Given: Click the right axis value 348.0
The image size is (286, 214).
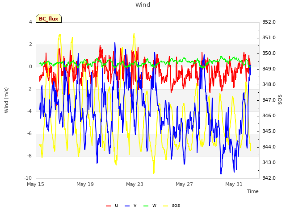Looking at the screenshot, I should pyautogui.click(x=269, y=84).
